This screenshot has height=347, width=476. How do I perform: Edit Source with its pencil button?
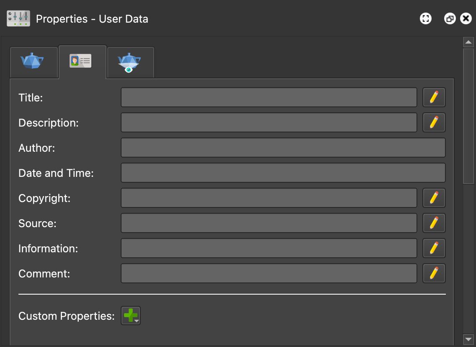click(x=434, y=223)
